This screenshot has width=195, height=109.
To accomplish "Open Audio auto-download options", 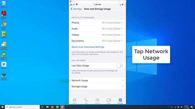I will click(x=97, y=29).
